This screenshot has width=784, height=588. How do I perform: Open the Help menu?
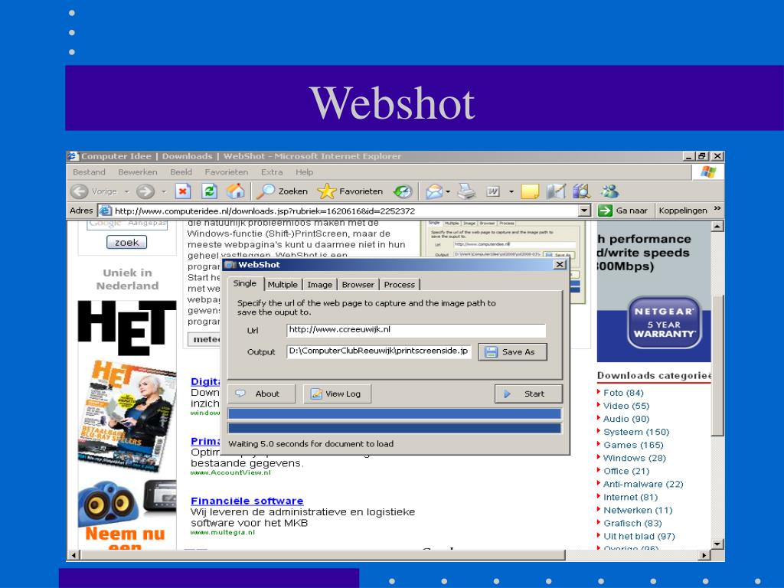(304, 172)
